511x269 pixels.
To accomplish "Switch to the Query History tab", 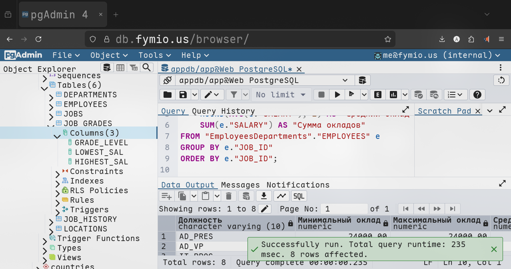I will click(223, 111).
